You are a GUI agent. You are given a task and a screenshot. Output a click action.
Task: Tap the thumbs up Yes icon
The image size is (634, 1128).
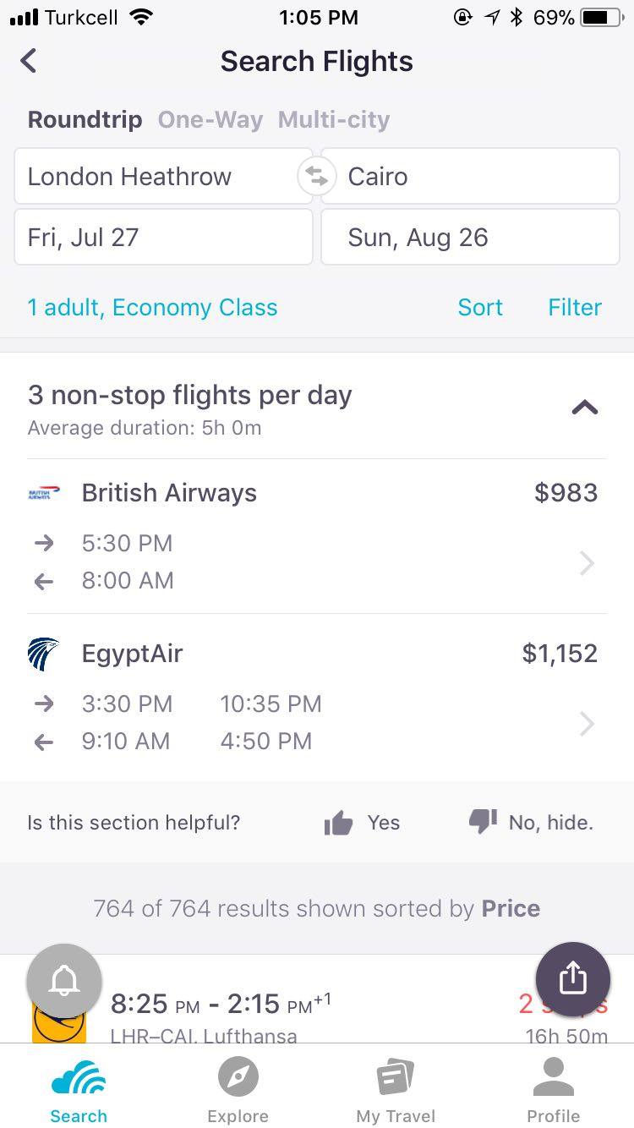pyautogui.click(x=339, y=823)
